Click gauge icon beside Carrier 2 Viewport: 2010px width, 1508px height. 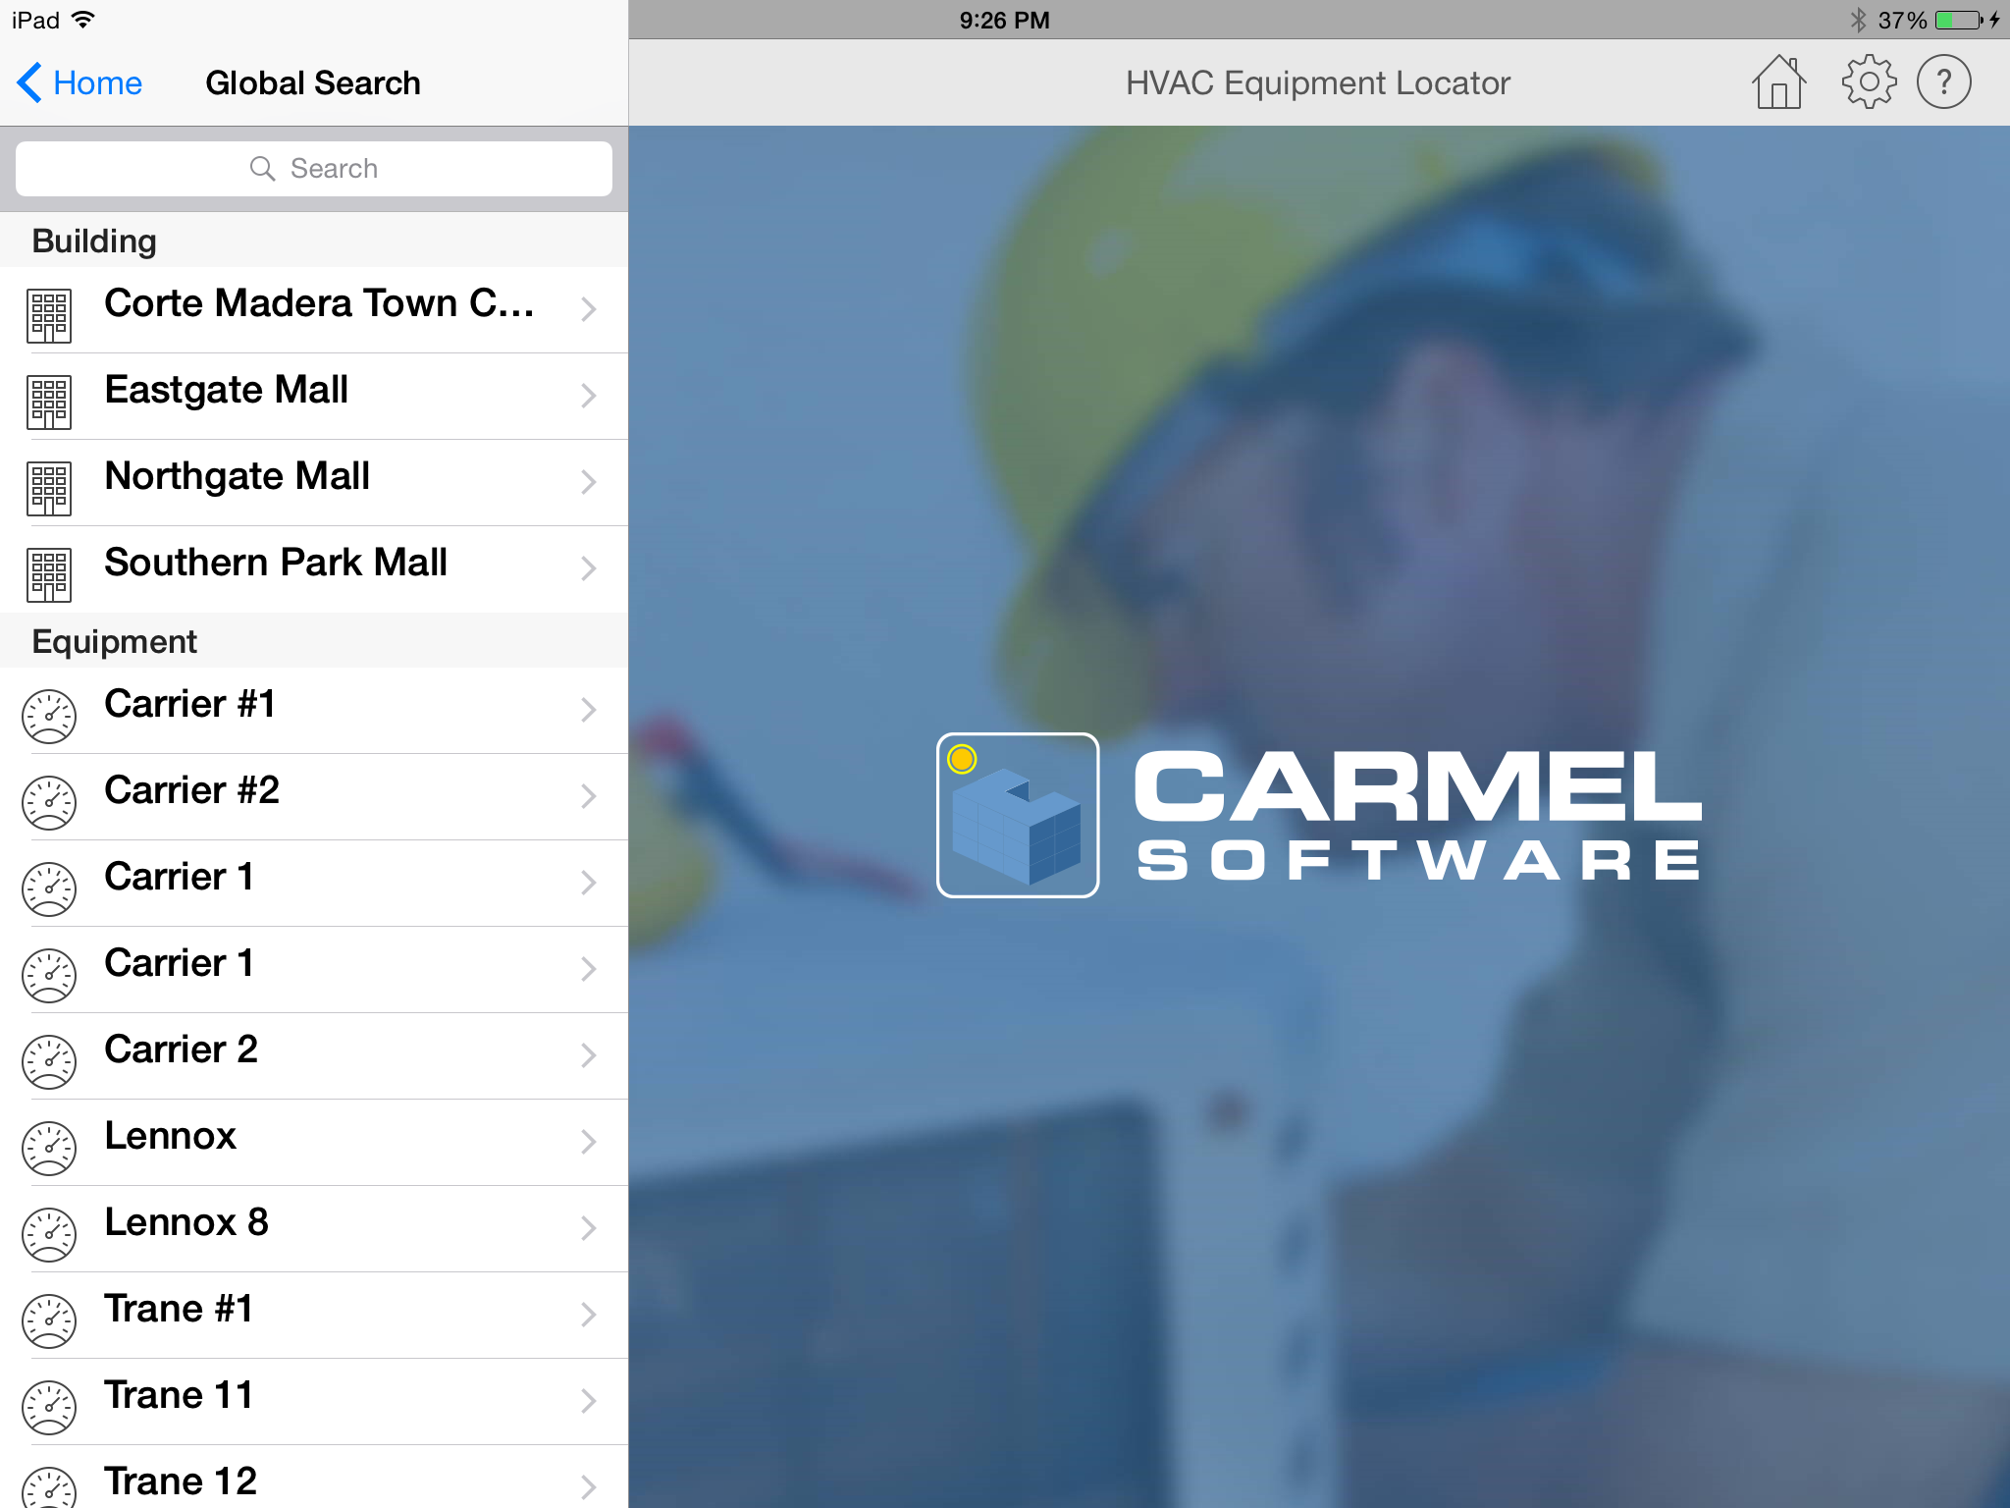[x=49, y=1061]
